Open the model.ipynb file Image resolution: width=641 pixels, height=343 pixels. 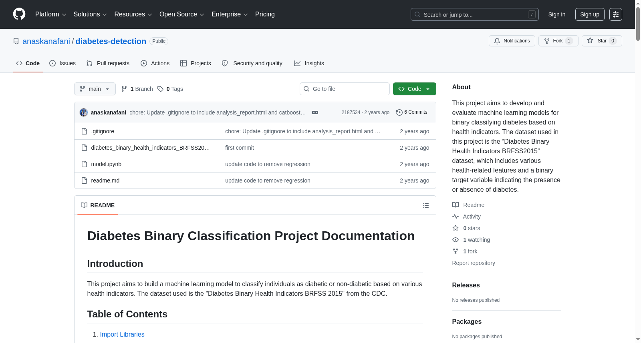106,164
